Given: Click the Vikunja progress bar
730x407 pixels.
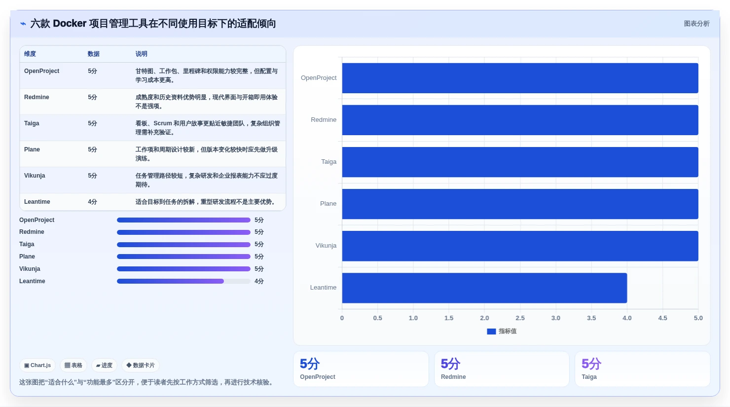Looking at the screenshot, I should pyautogui.click(x=183, y=269).
